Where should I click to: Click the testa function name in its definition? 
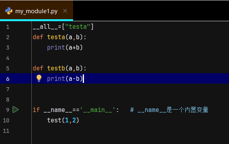[x=56, y=37]
